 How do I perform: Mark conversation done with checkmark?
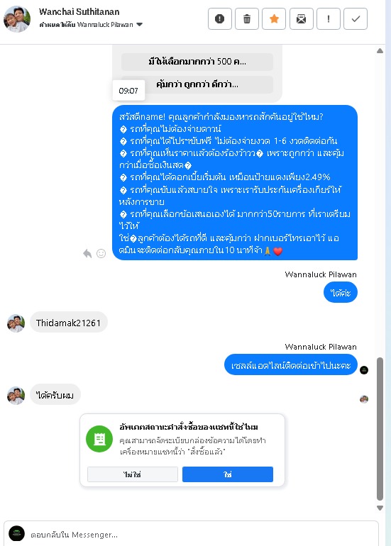coord(356,19)
